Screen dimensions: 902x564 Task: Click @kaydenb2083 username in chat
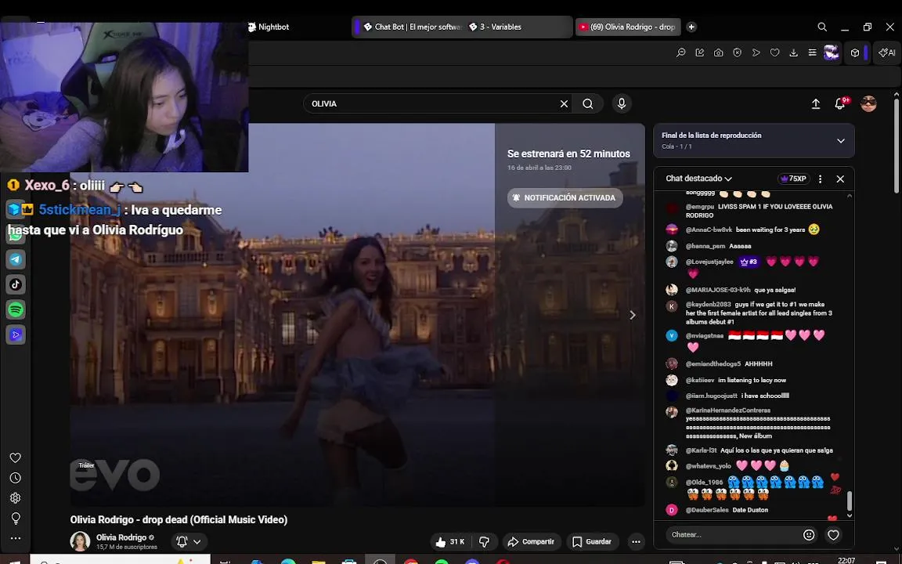click(x=708, y=305)
